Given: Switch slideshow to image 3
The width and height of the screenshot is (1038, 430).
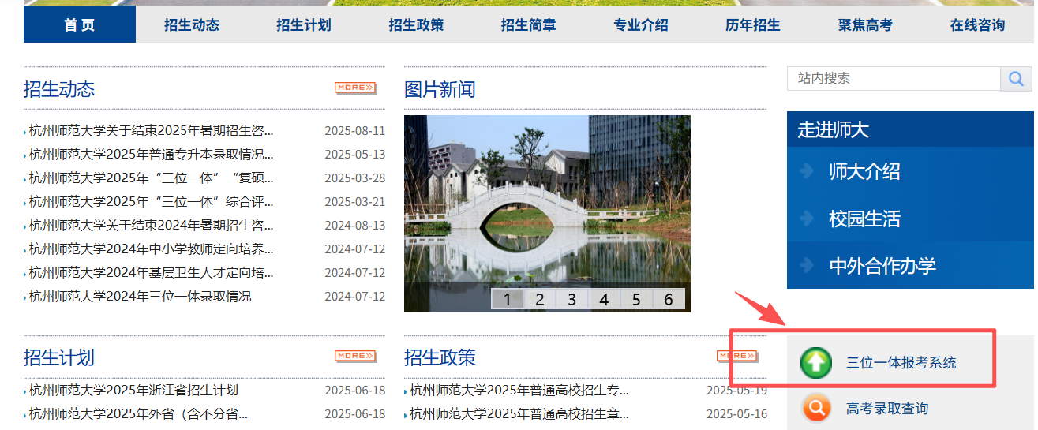Looking at the screenshot, I should (571, 299).
